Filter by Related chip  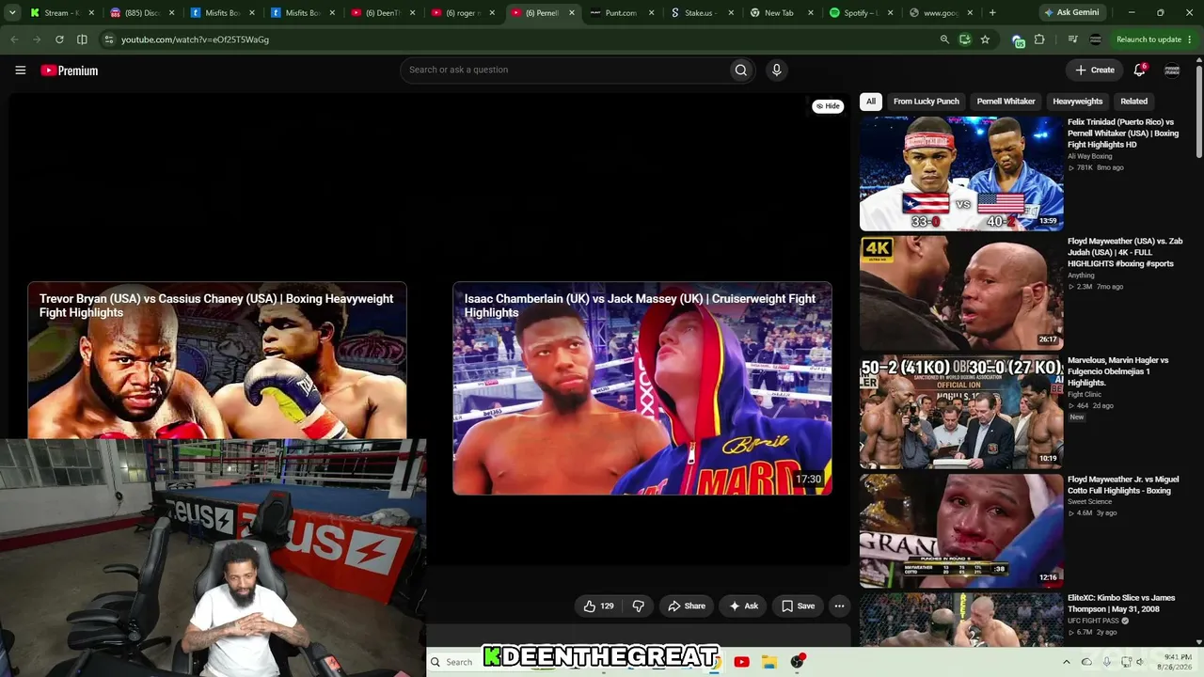point(1133,102)
